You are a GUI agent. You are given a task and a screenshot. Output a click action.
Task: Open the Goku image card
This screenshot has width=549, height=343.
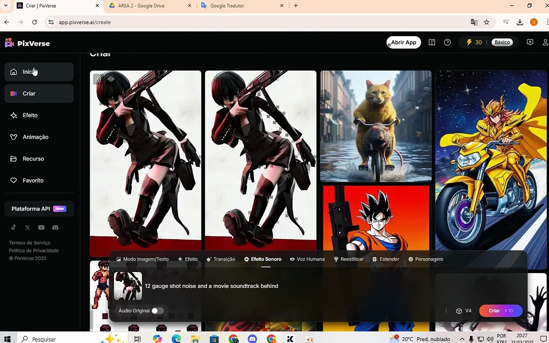(x=376, y=218)
